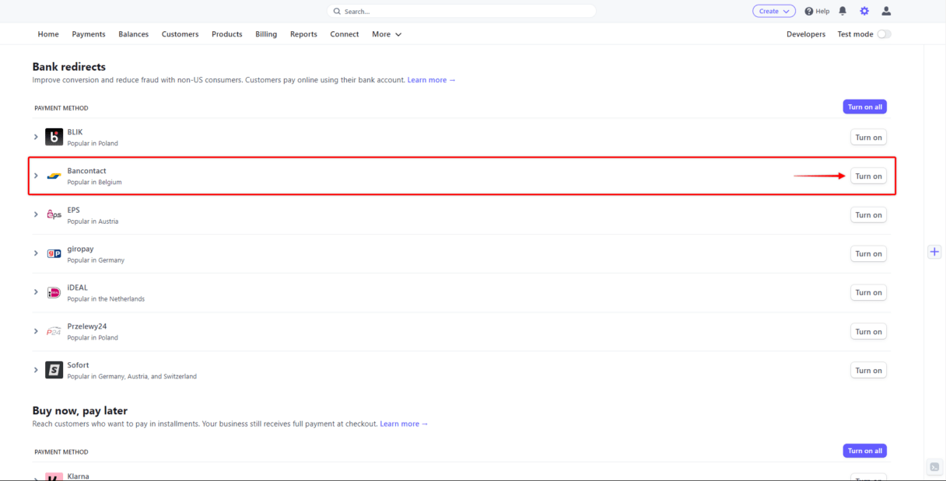Click the 'Buy now, pay later' heading
Image resolution: width=946 pixels, height=481 pixels.
click(x=80, y=410)
